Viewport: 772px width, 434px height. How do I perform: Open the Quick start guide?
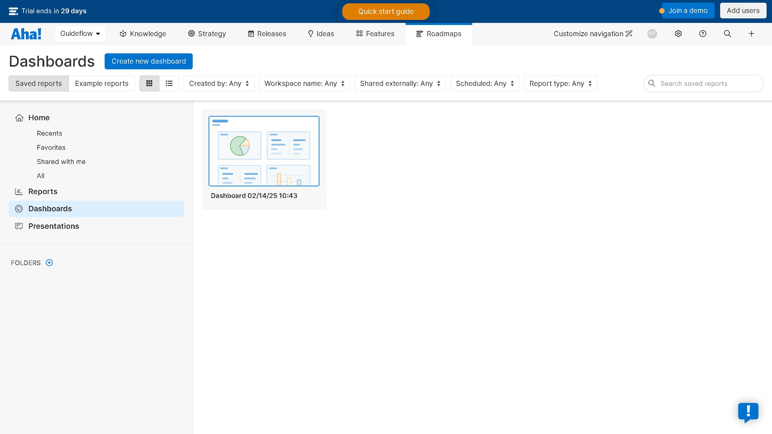[386, 11]
